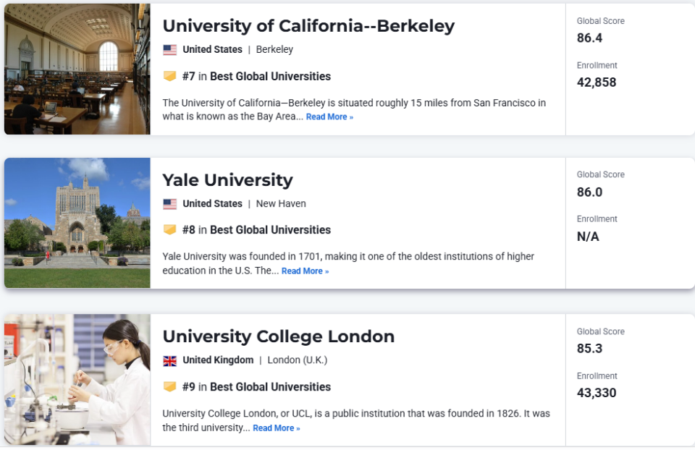Image resolution: width=695 pixels, height=450 pixels.
Task: Click the #9 in Best Global Universities ranking
Action: (x=256, y=386)
